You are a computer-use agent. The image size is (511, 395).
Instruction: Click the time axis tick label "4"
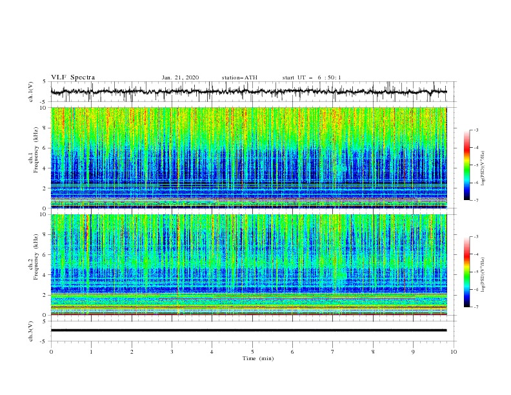212,352
